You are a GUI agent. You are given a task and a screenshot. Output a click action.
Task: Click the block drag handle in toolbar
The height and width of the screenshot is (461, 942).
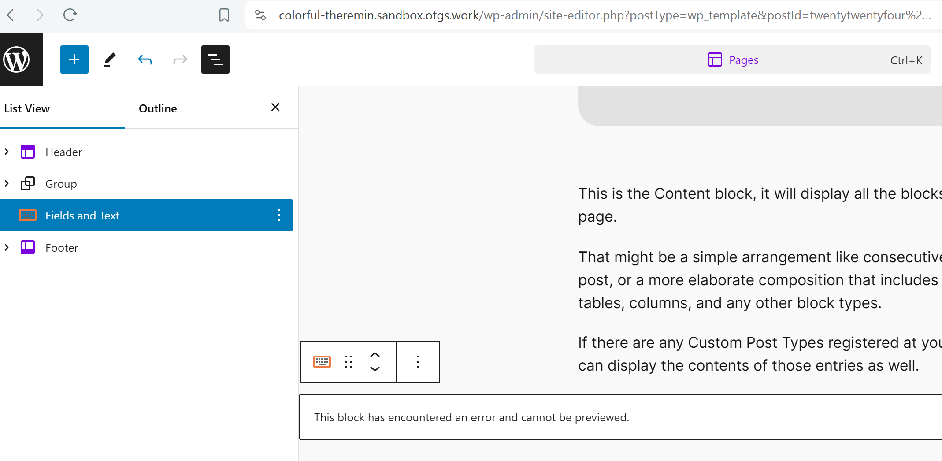pos(349,362)
